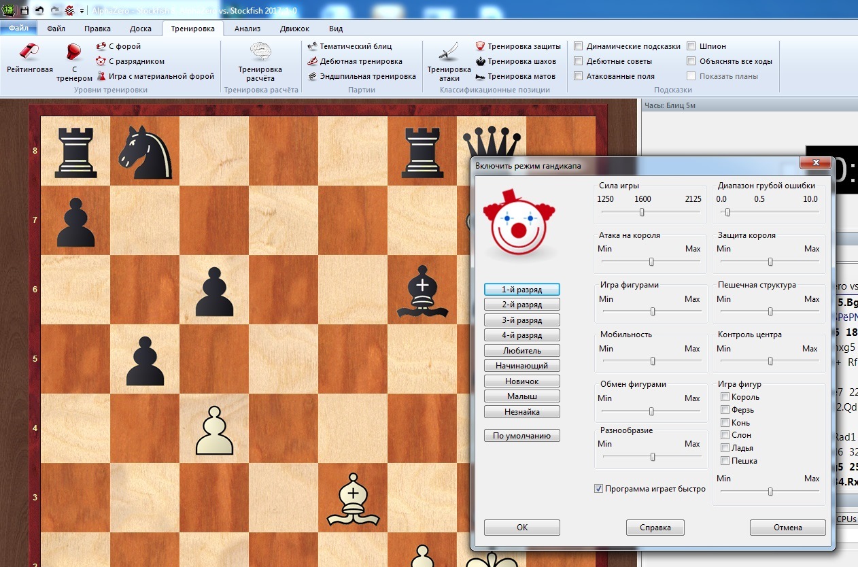Switch to the Движок tab
The image size is (858, 567).
coord(294,29)
